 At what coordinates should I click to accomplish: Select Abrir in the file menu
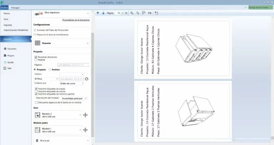tap(6, 19)
